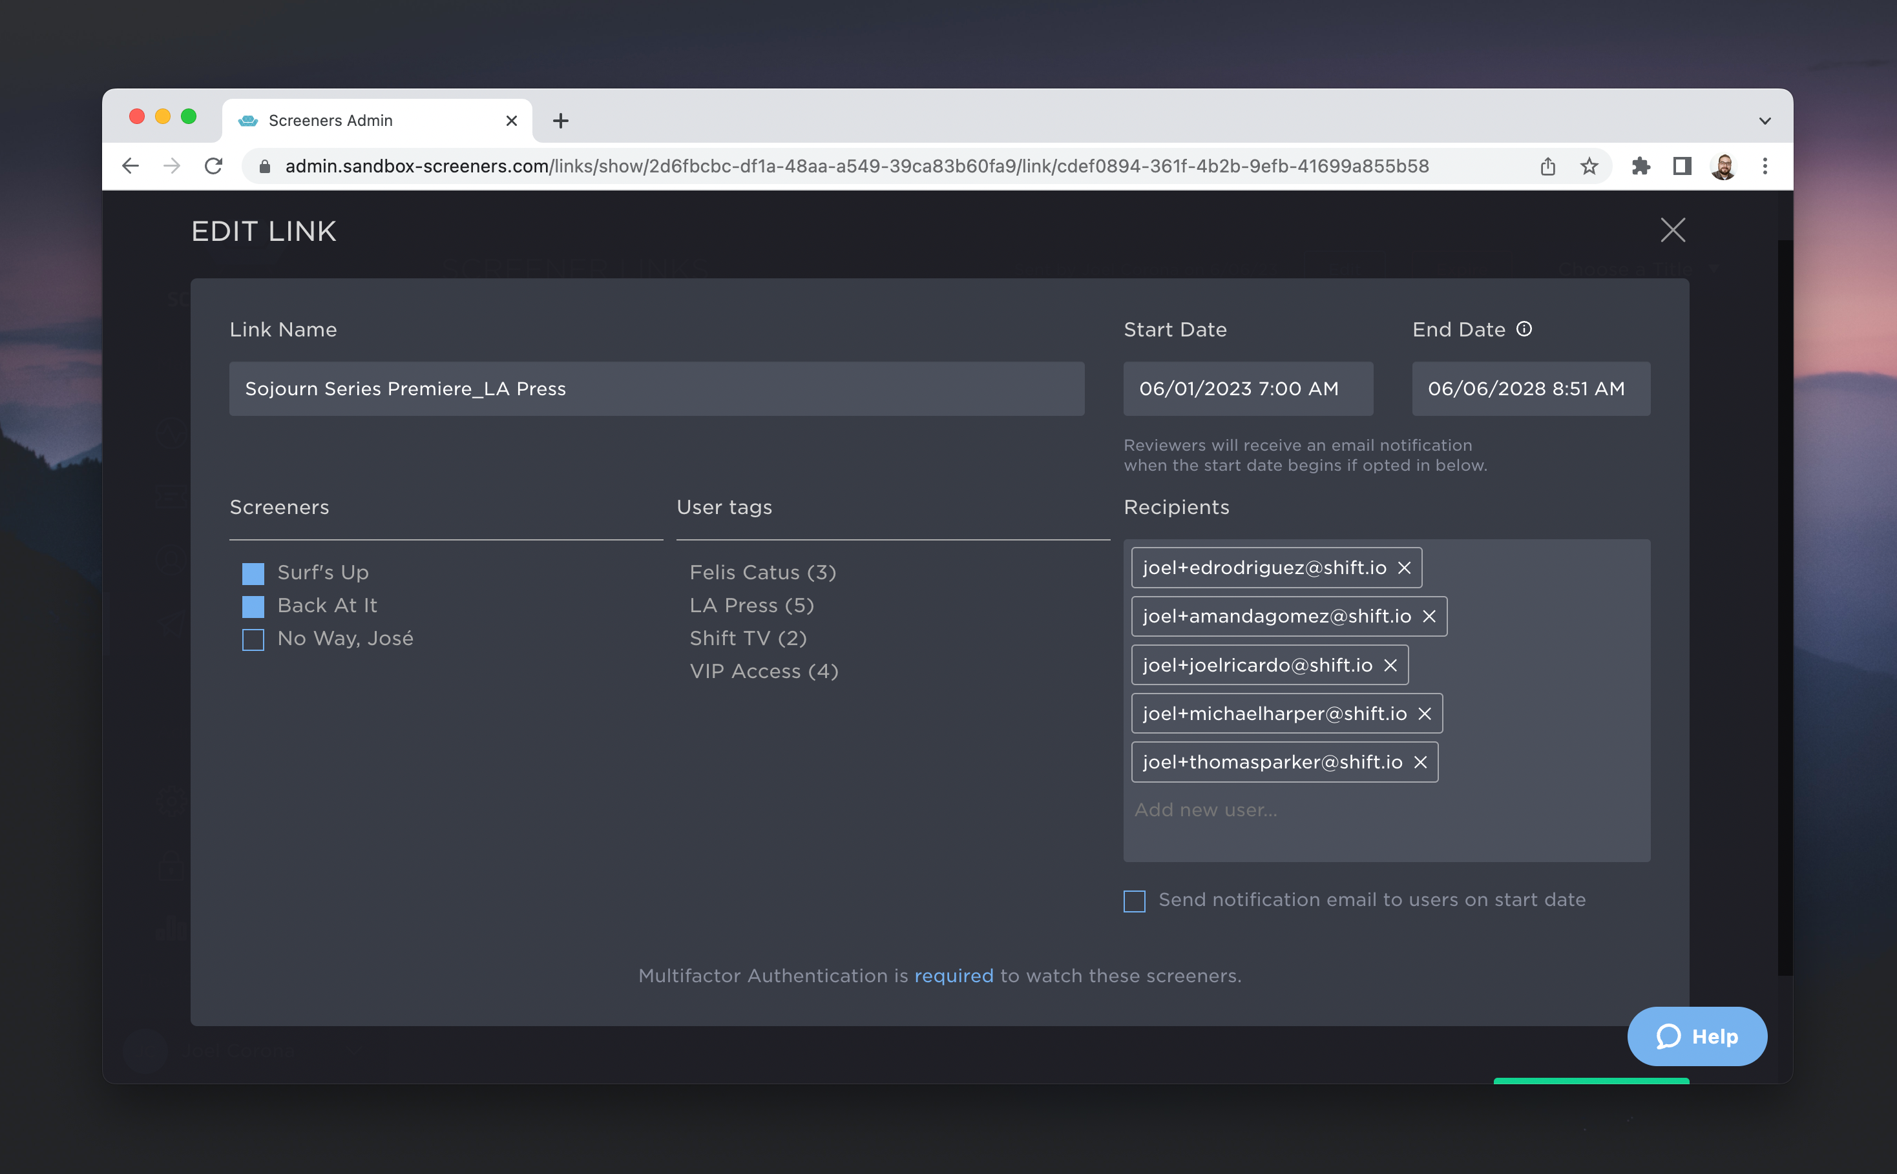Open the Chrome profile avatar
Screen dimensions: 1897x1174
click(1723, 166)
